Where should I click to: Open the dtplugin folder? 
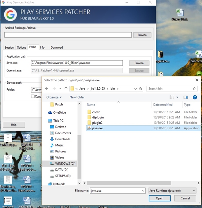[98, 117]
